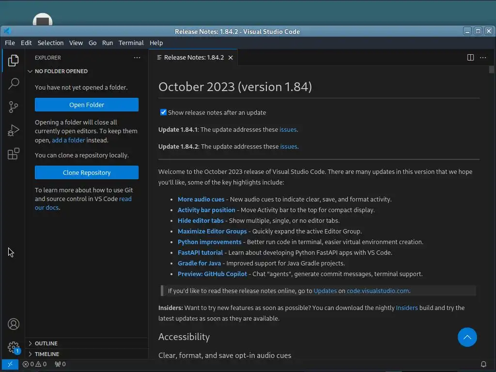Open the Manage gear icon
This screenshot has width=496, height=372.
13,347
